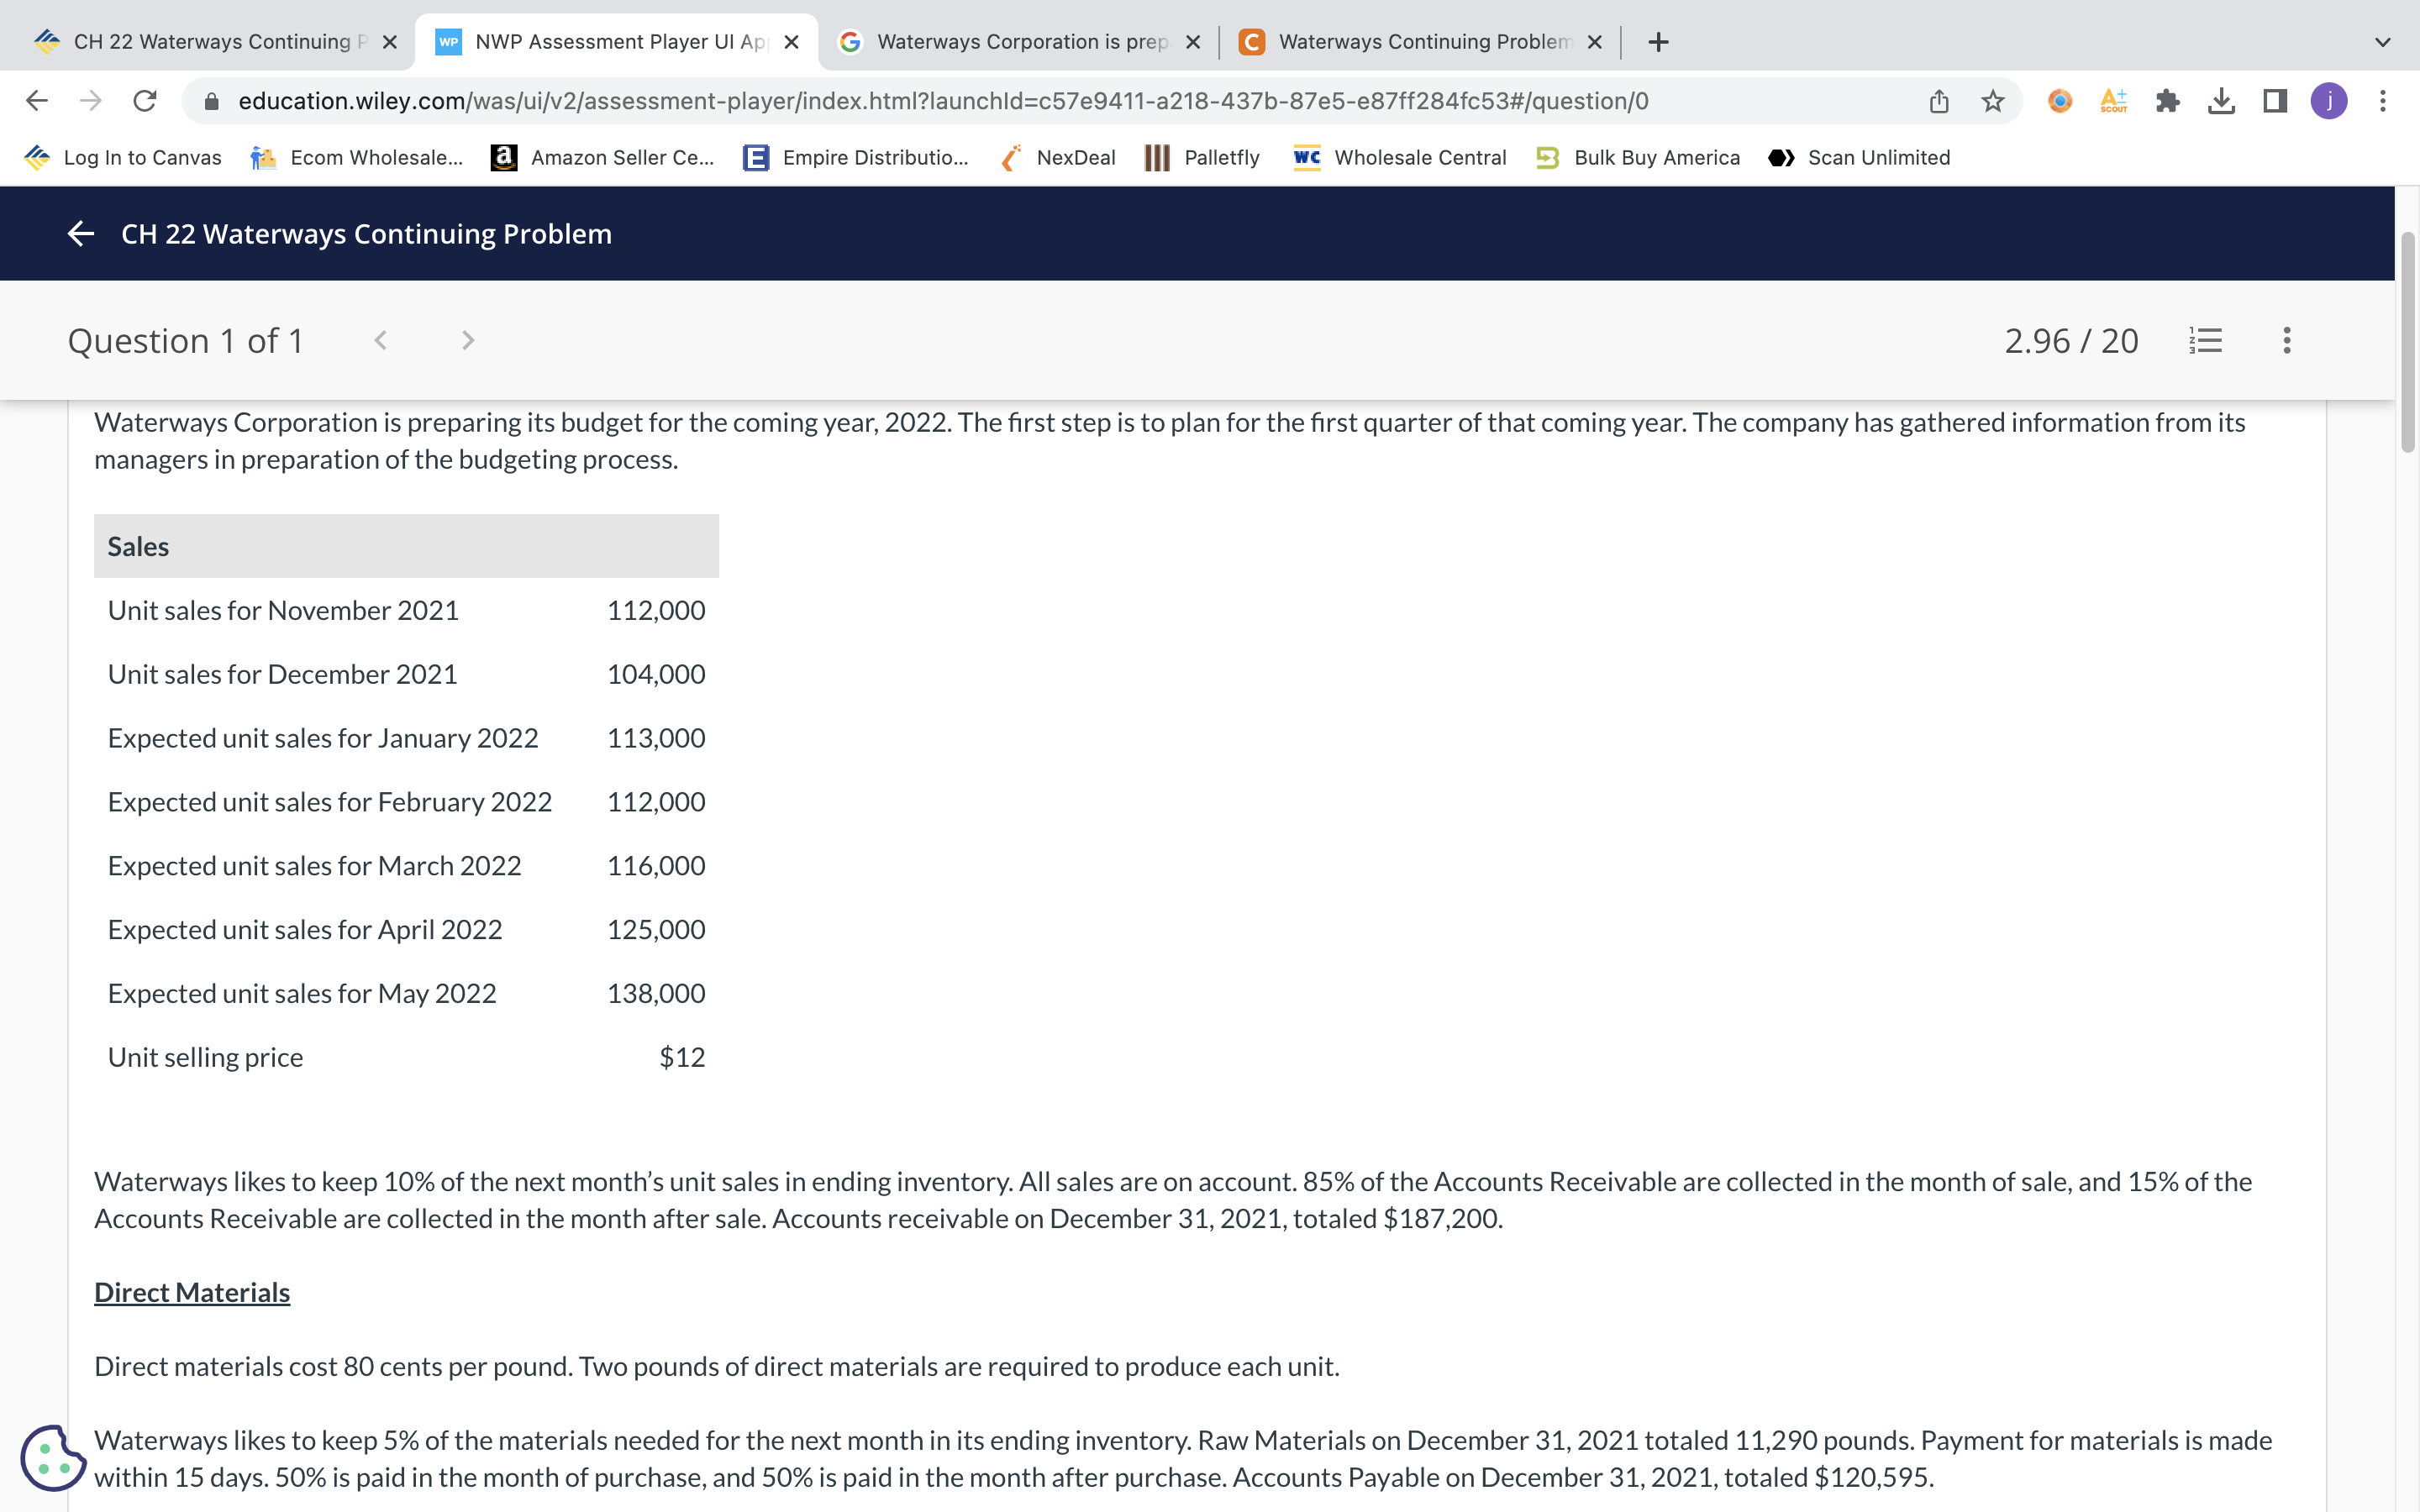Open the browser extensions puzzle icon
The image size is (2420, 1512).
2167,101
